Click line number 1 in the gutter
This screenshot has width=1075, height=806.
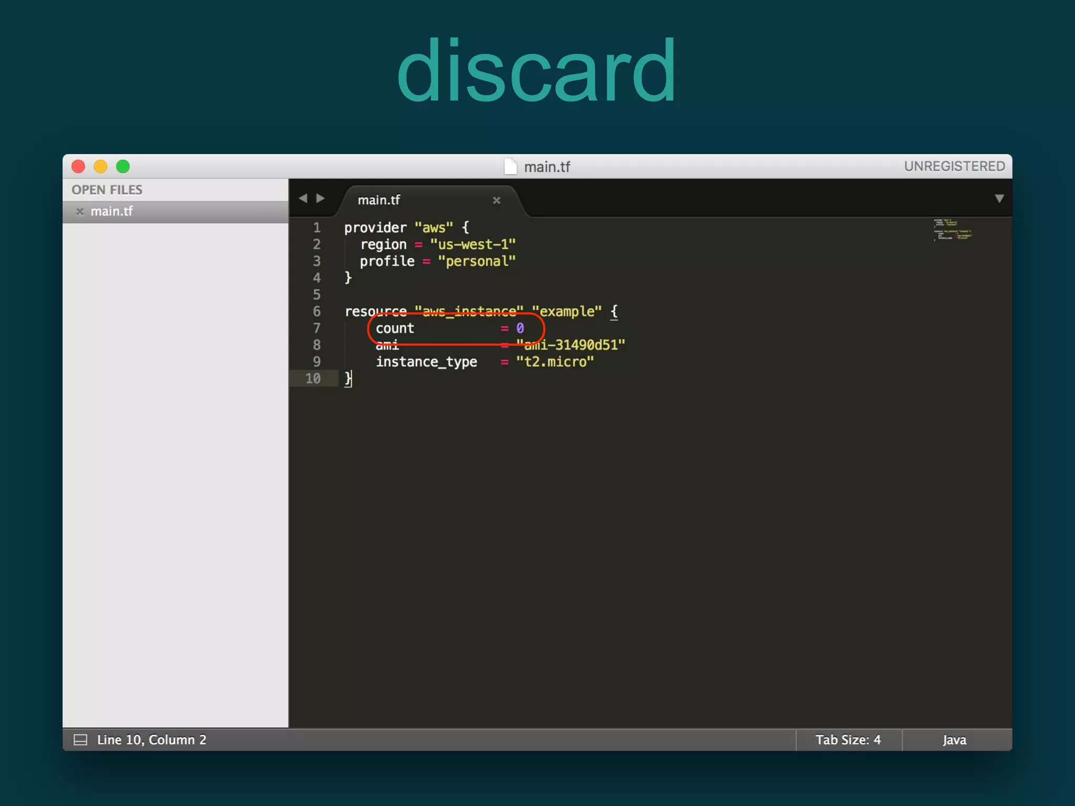coord(317,228)
